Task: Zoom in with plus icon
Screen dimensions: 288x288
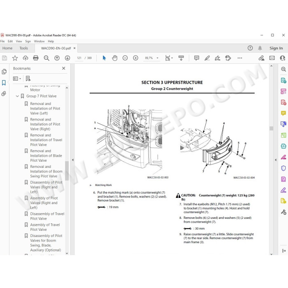Action: (135, 58)
